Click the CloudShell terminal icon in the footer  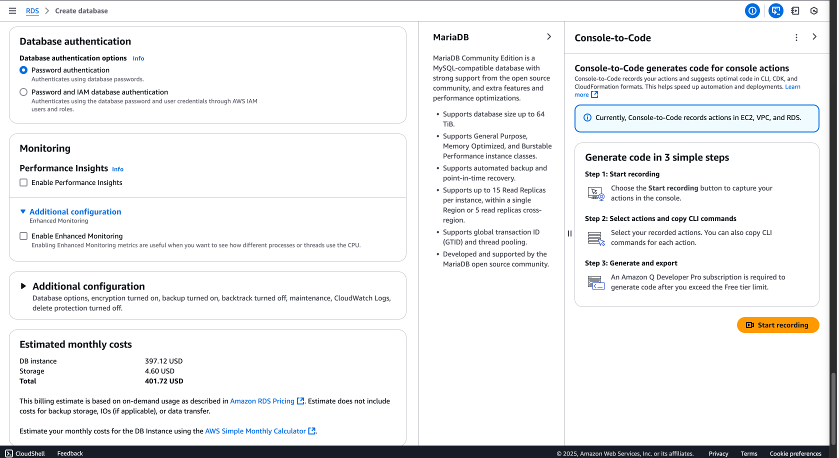(x=9, y=453)
